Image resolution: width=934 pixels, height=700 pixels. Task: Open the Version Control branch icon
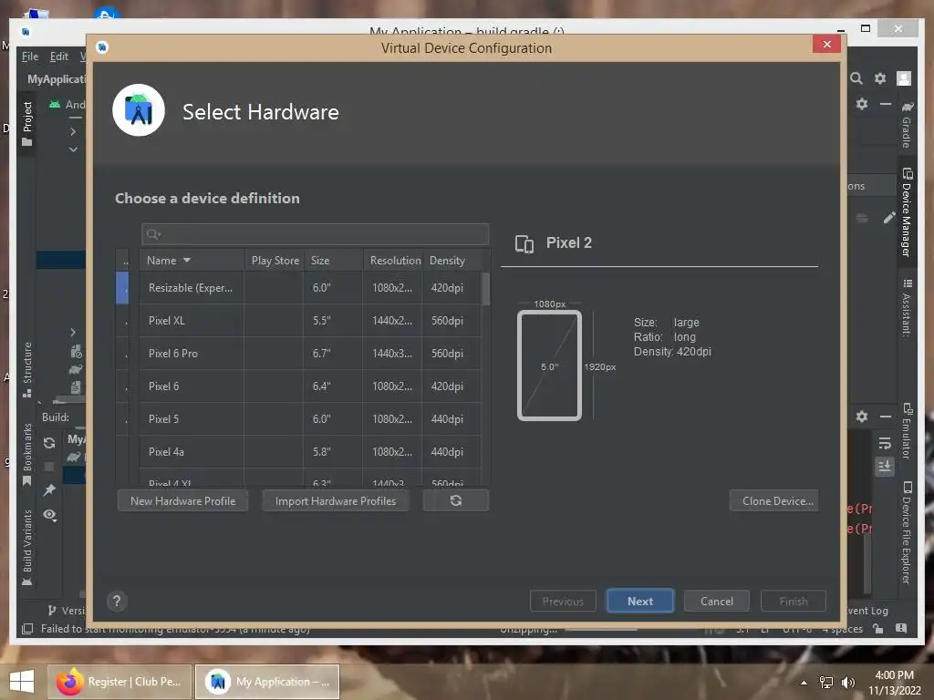(x=52, y=610)
